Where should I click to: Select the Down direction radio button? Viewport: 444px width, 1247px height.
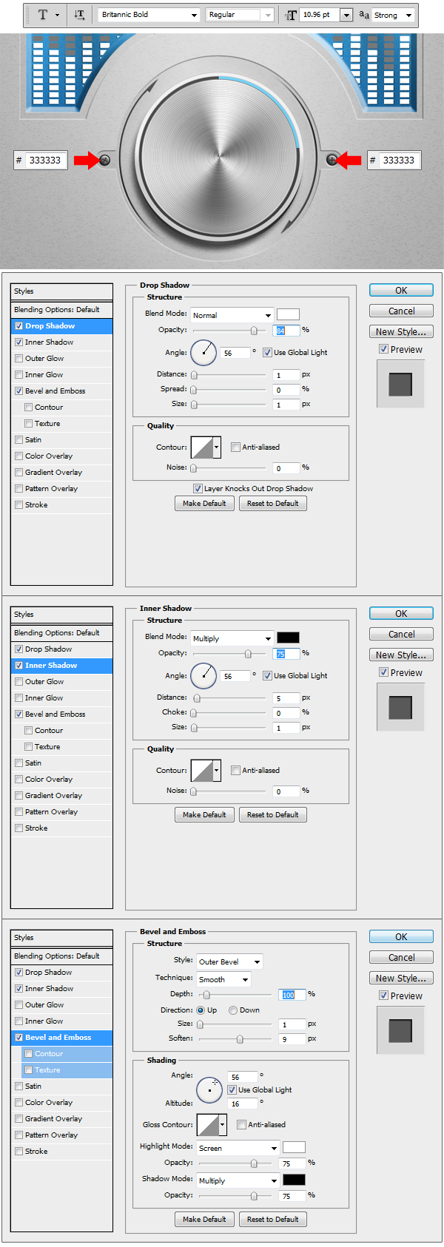click(233, 1010)
